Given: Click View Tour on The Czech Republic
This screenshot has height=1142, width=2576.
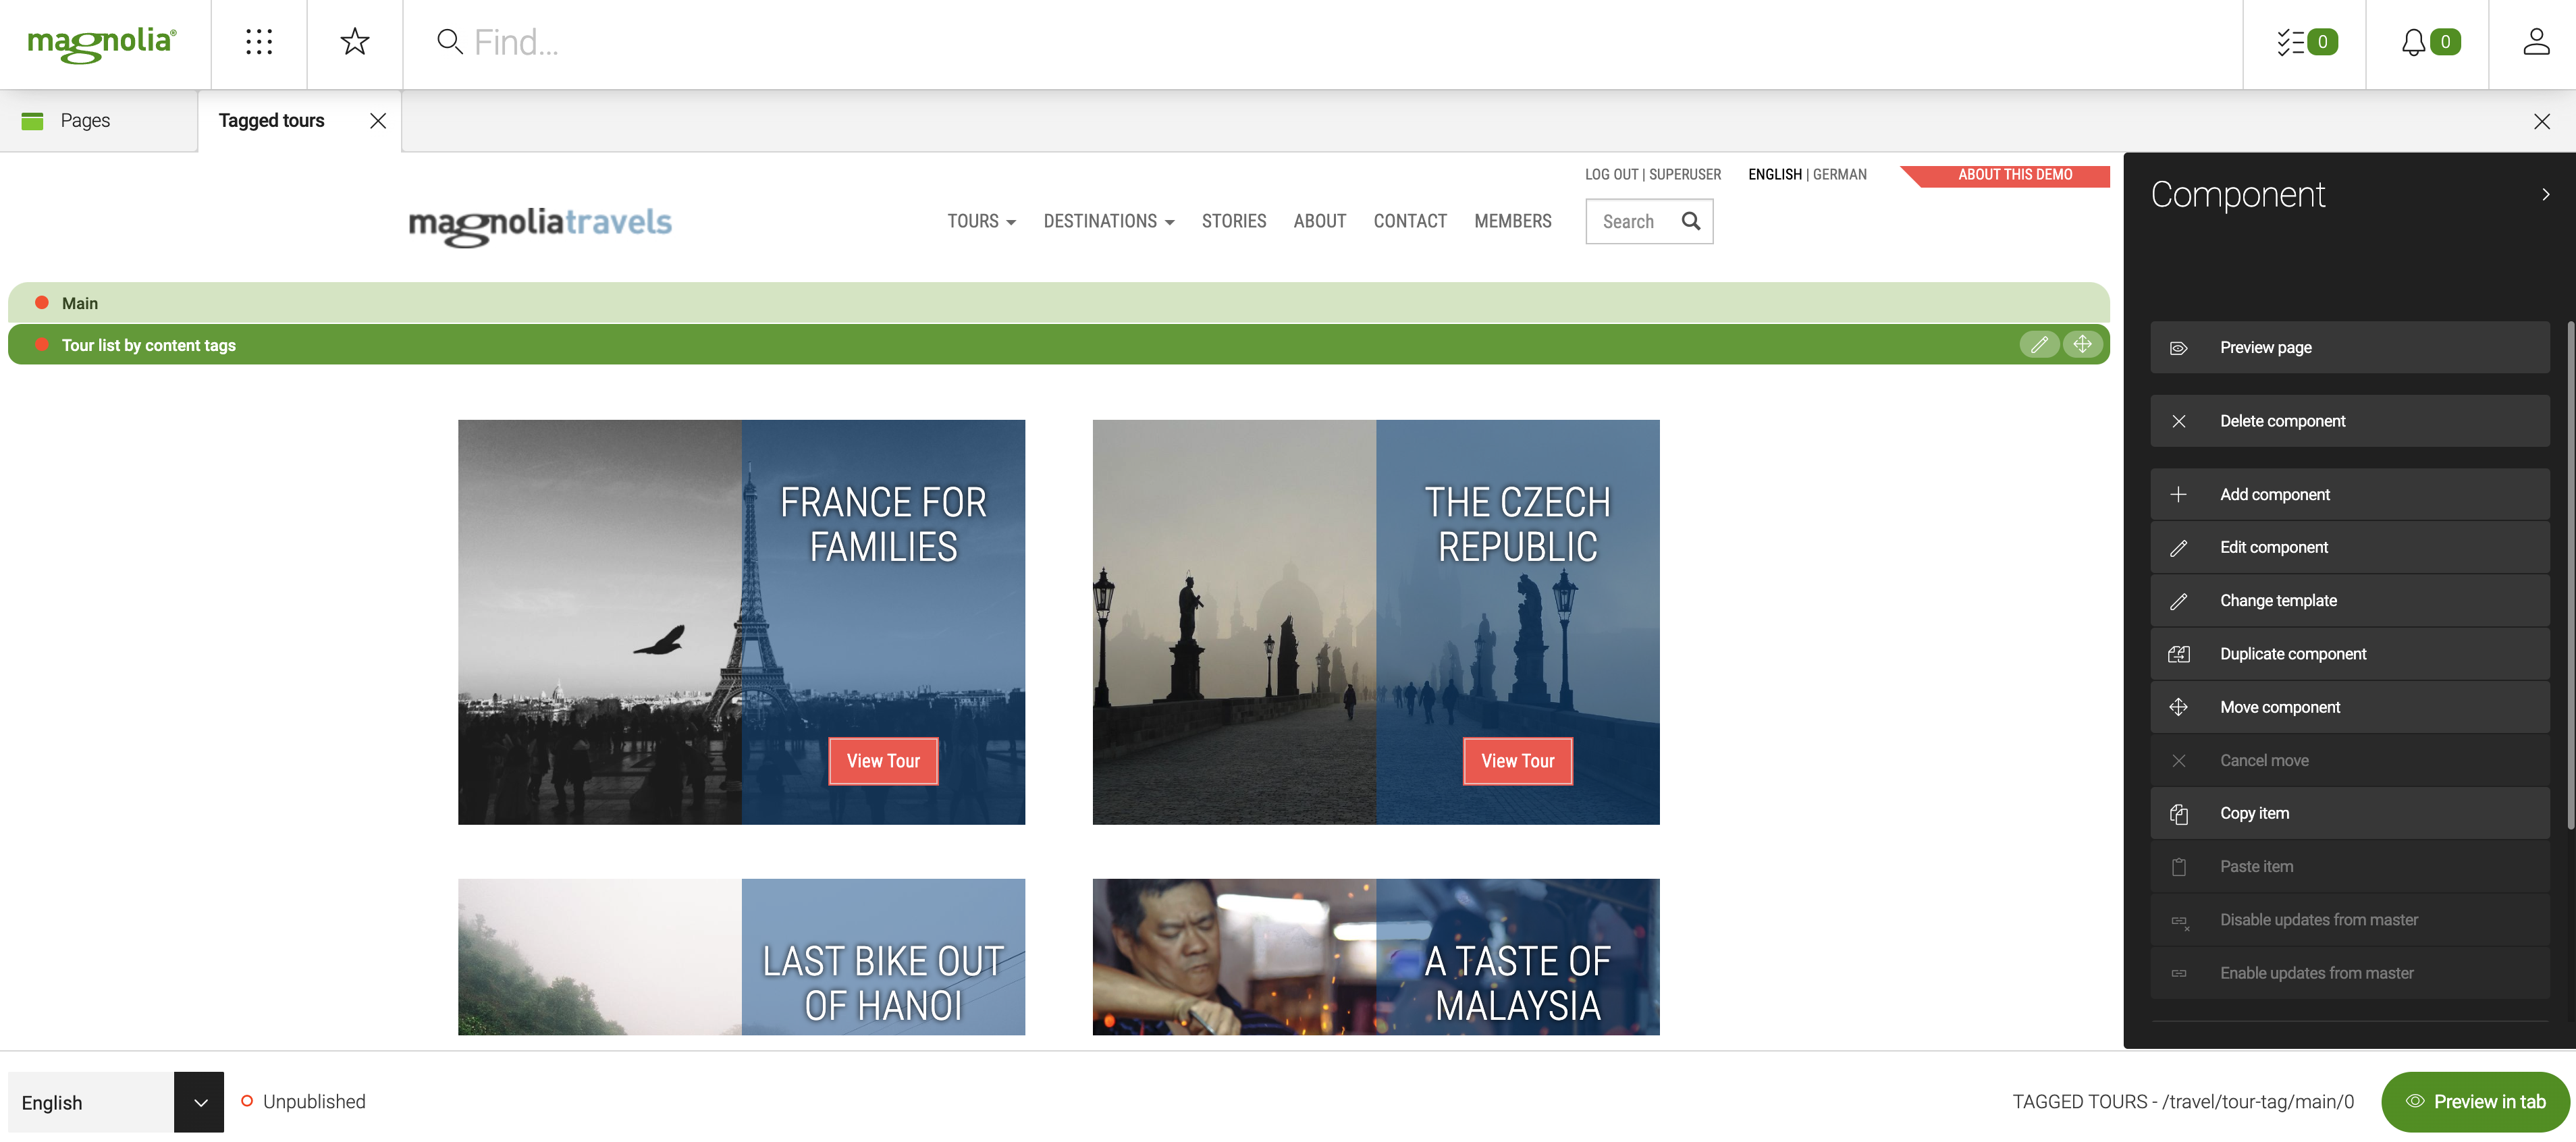Looking at the screenshot, I should pos(1517,761).
